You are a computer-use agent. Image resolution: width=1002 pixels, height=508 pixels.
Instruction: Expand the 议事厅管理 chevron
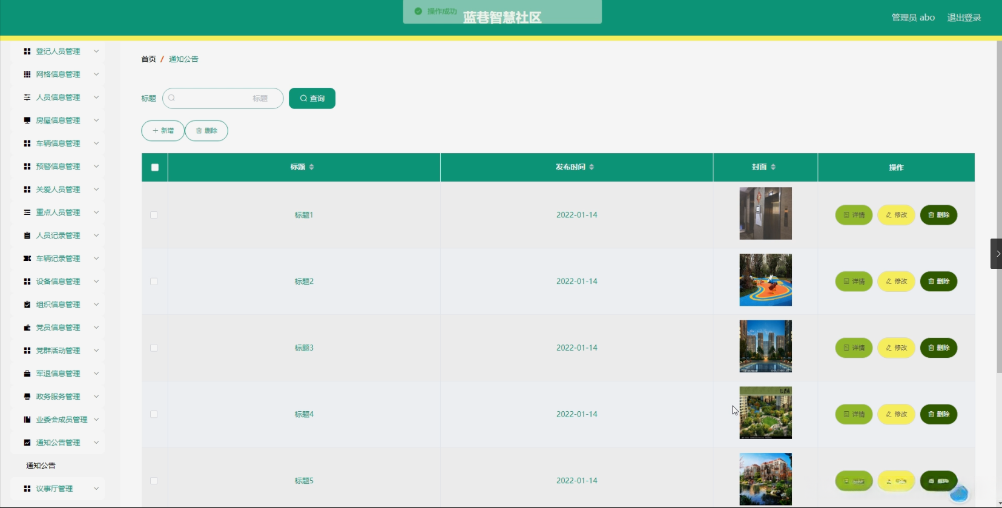(96, 489)
